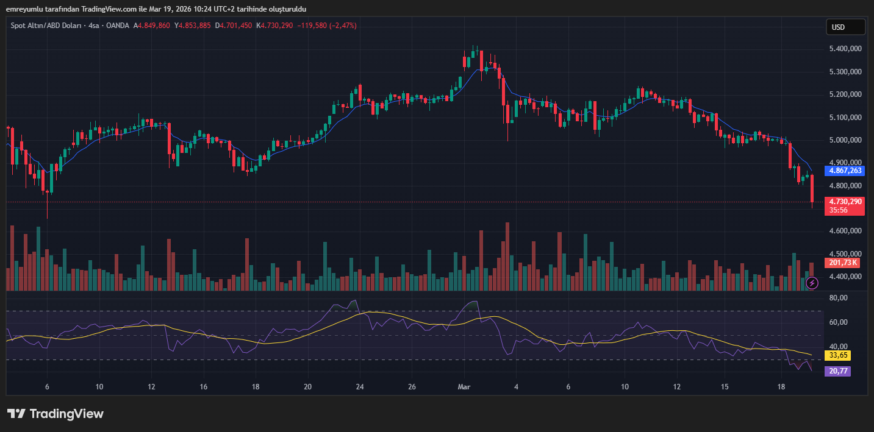The height and width of the screenshot is (432, 874).
Task: Click the Mar marker on time axis
Action: click(x=464, y=387)
